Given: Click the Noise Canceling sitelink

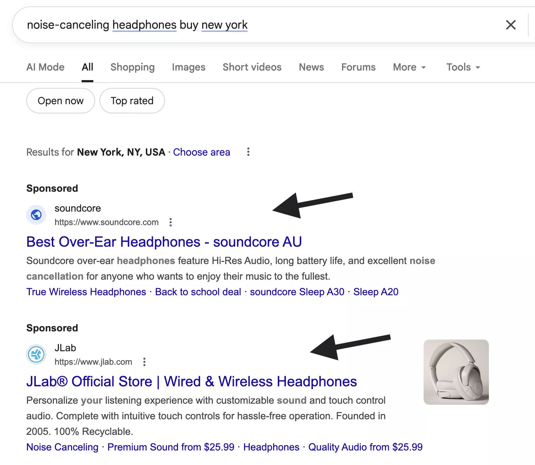Looking at the screenshot, I should pyautogui.click(x=62, y=447).
